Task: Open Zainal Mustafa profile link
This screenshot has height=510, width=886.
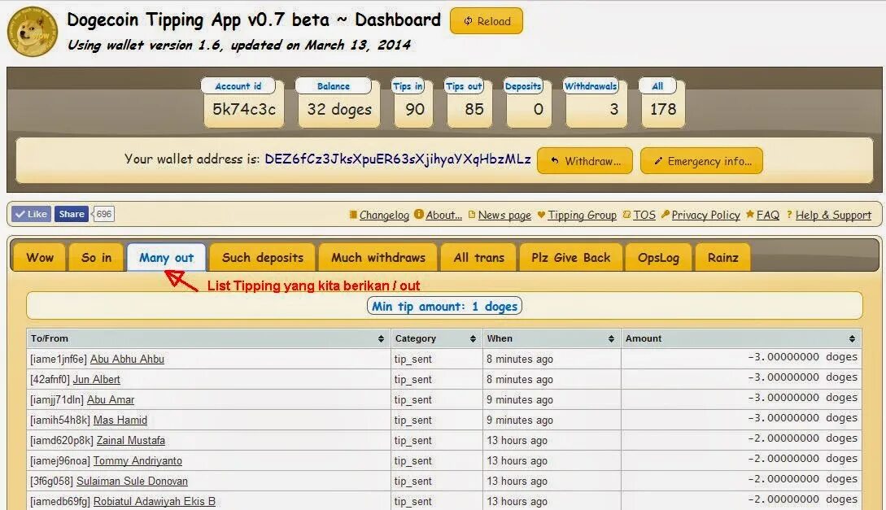Action: tap(130, 441)
